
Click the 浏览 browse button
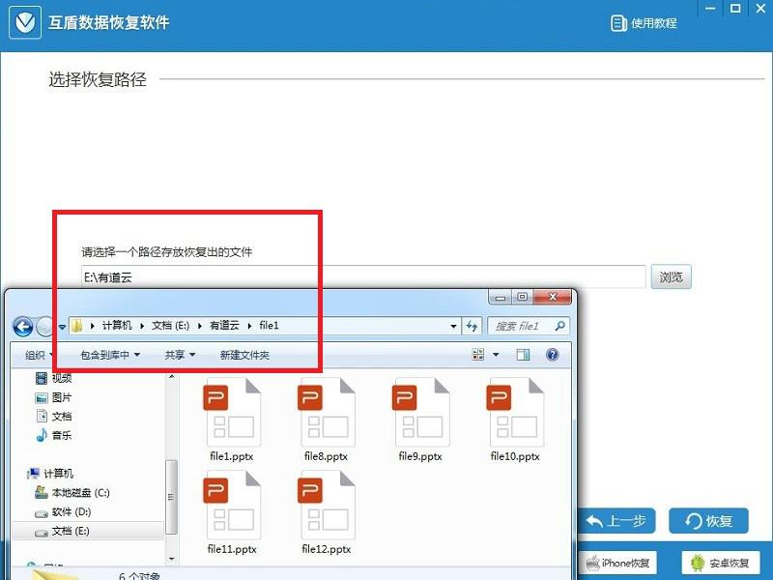tap(671, 276)
